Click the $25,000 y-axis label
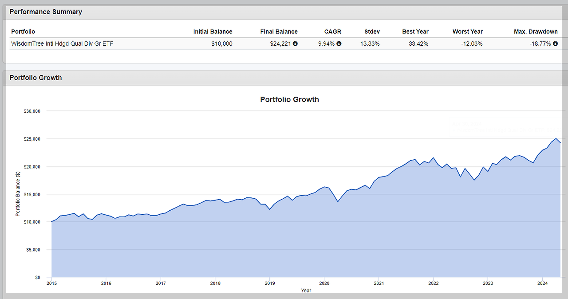 pyautogui.click(x=32, y=139)
